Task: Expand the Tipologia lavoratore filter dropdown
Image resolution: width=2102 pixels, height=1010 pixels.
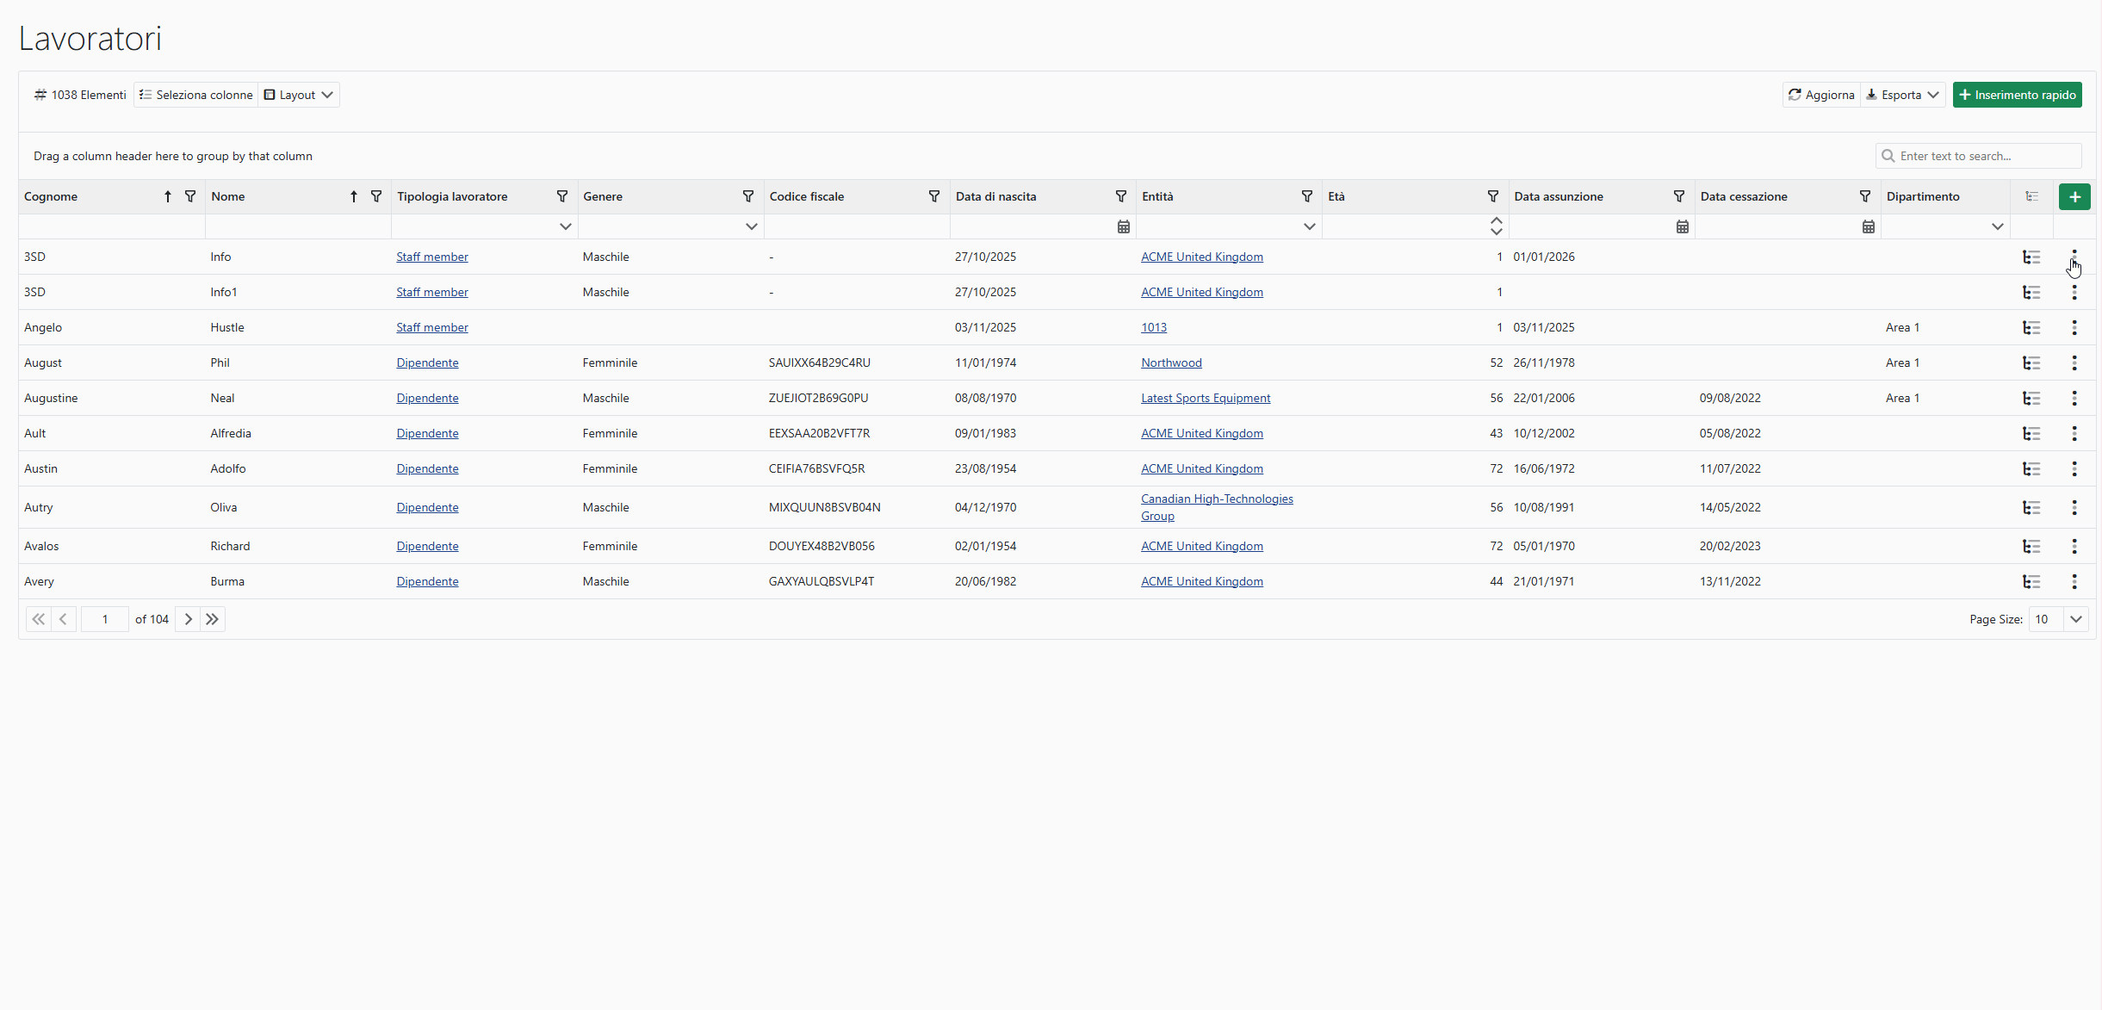Action: click(x=565, y=226)
